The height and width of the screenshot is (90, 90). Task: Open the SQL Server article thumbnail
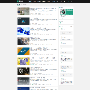(x=23, y=81)
